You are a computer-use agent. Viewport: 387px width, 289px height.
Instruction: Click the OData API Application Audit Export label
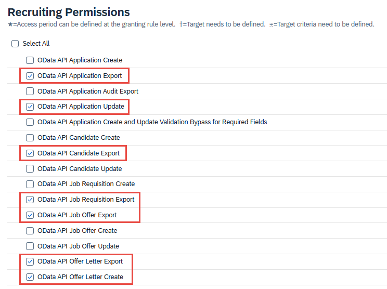pyautogui.click(x=88, y=91)
